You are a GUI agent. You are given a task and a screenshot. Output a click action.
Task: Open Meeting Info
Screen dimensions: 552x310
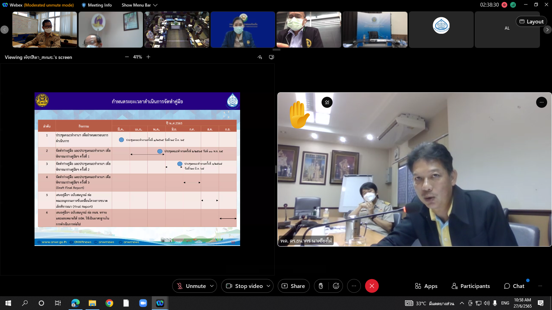coord(97,5)
